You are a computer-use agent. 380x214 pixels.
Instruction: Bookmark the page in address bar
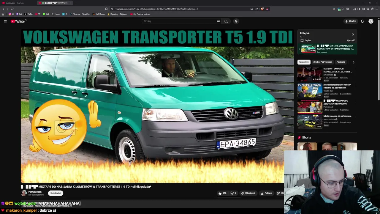(106, 9)
